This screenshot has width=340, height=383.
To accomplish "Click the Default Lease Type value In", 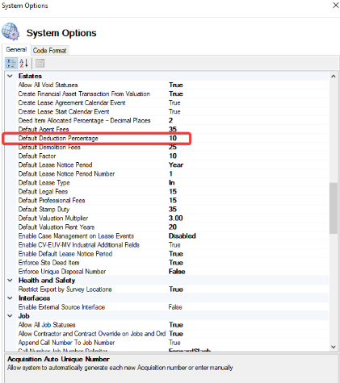I will [x=172, y=182].
